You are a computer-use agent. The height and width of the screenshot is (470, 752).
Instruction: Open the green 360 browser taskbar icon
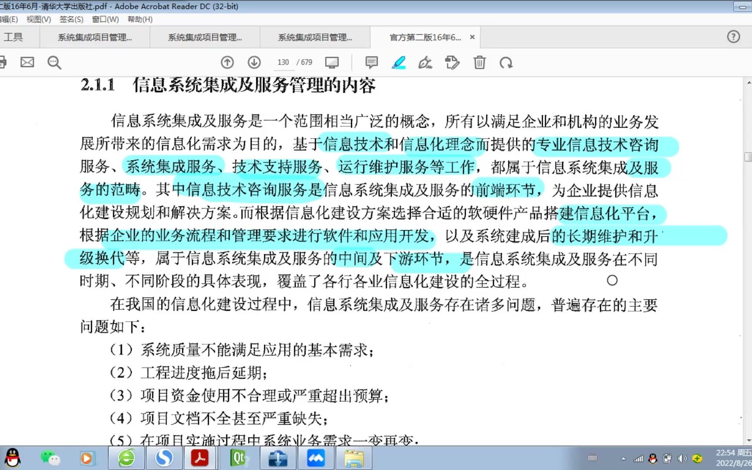[126, 458]
